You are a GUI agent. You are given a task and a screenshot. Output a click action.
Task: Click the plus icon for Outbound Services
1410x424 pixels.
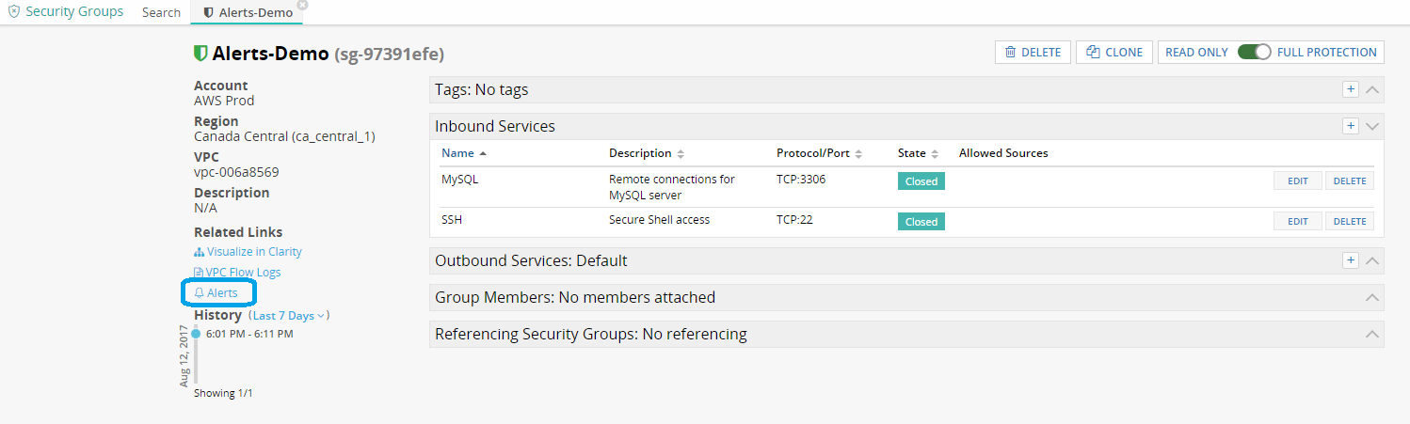click(1350, 260)
